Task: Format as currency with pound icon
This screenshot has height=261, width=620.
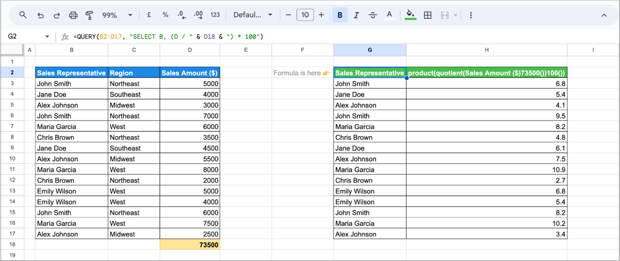Action: [x=149, y=15]
